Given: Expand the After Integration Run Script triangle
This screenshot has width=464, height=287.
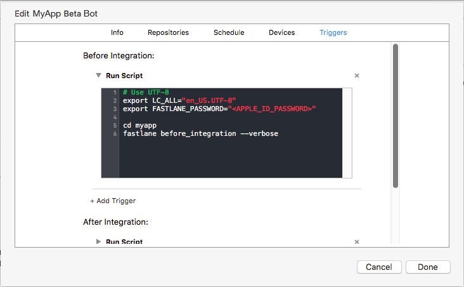Looking at the screenshot, I should point(98,242).
